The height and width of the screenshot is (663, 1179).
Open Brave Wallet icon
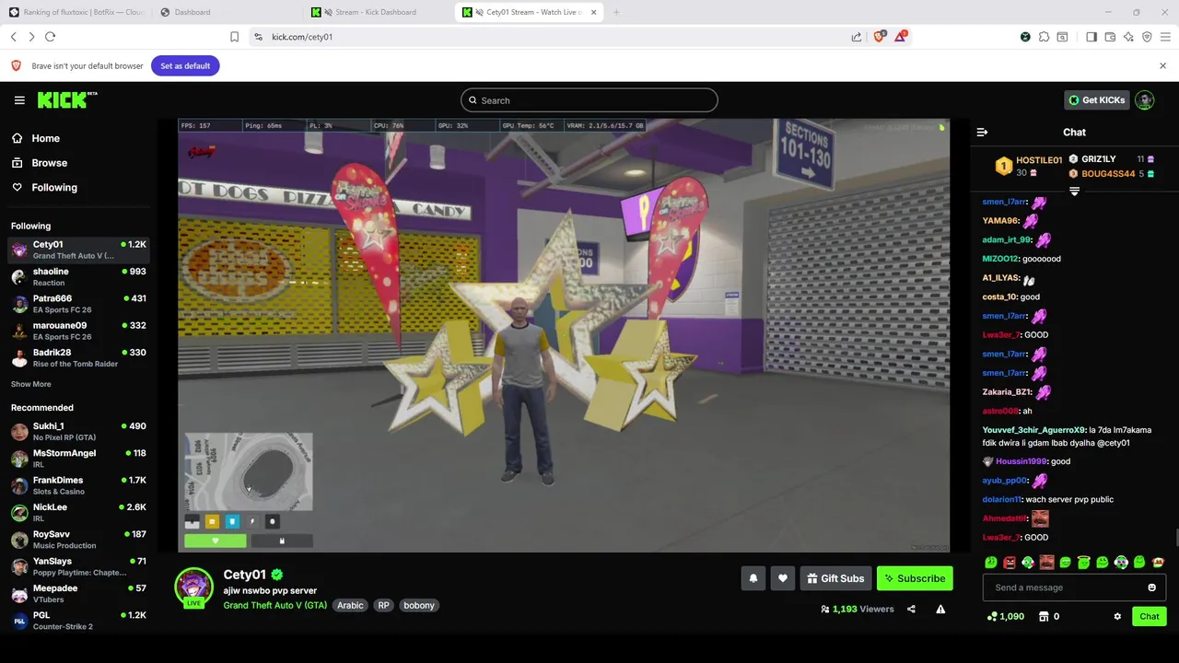[x=1110, y=37]
